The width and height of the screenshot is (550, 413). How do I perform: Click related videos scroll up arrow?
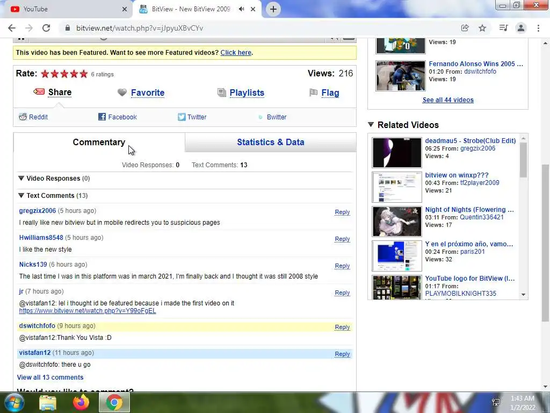tap(523, 138)
